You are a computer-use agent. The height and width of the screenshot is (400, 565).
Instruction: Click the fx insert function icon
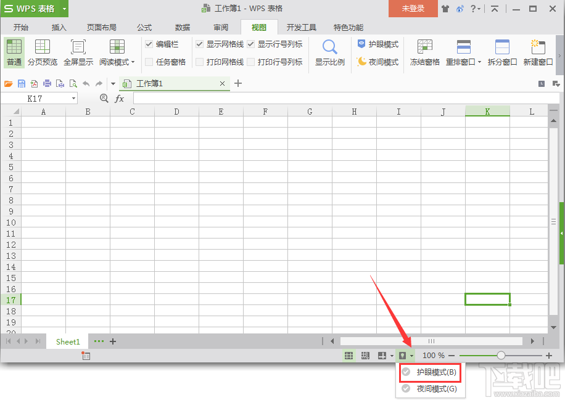click(x=119, y=97)
